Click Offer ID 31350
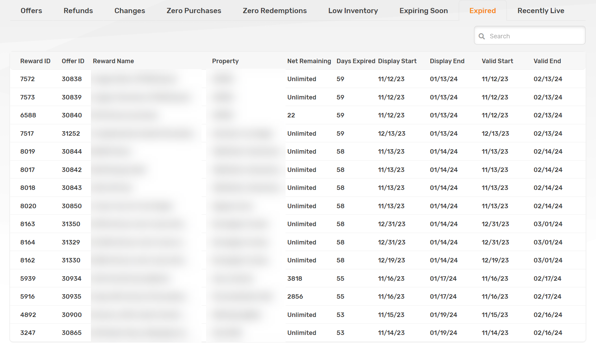The image size is (596, 346). (71, 224)
